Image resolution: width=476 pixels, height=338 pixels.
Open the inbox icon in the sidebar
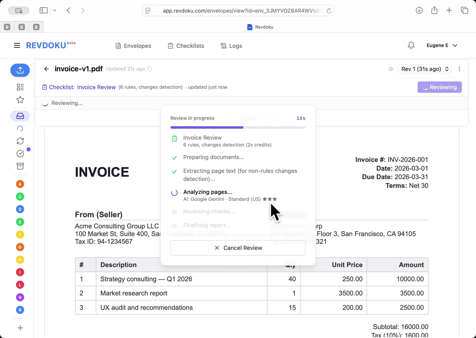tap(20, 116)
